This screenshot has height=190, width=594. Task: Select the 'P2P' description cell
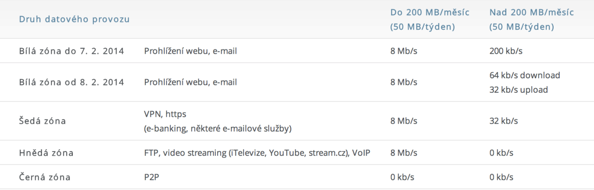tap(151, 177)
